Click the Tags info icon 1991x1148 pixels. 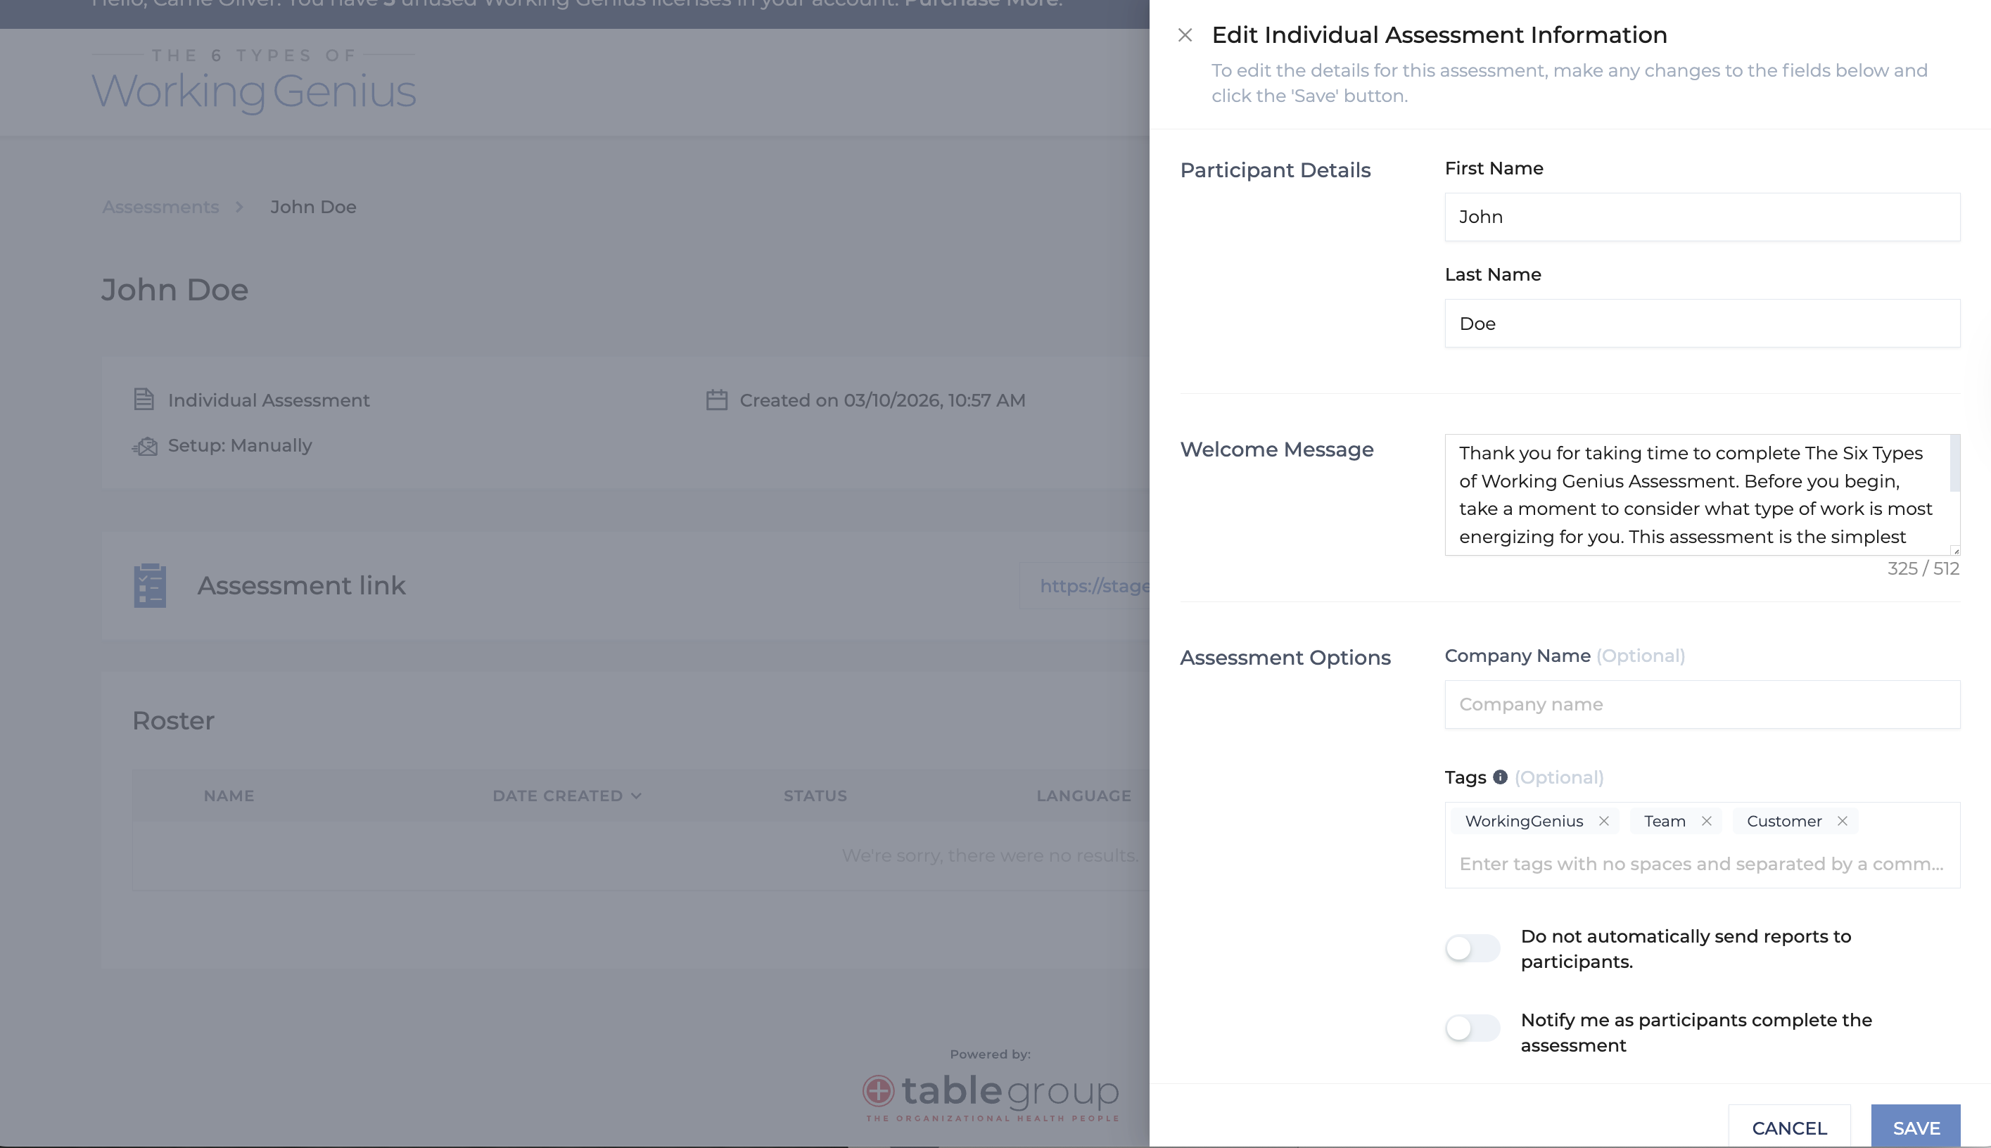(1500, 777)
